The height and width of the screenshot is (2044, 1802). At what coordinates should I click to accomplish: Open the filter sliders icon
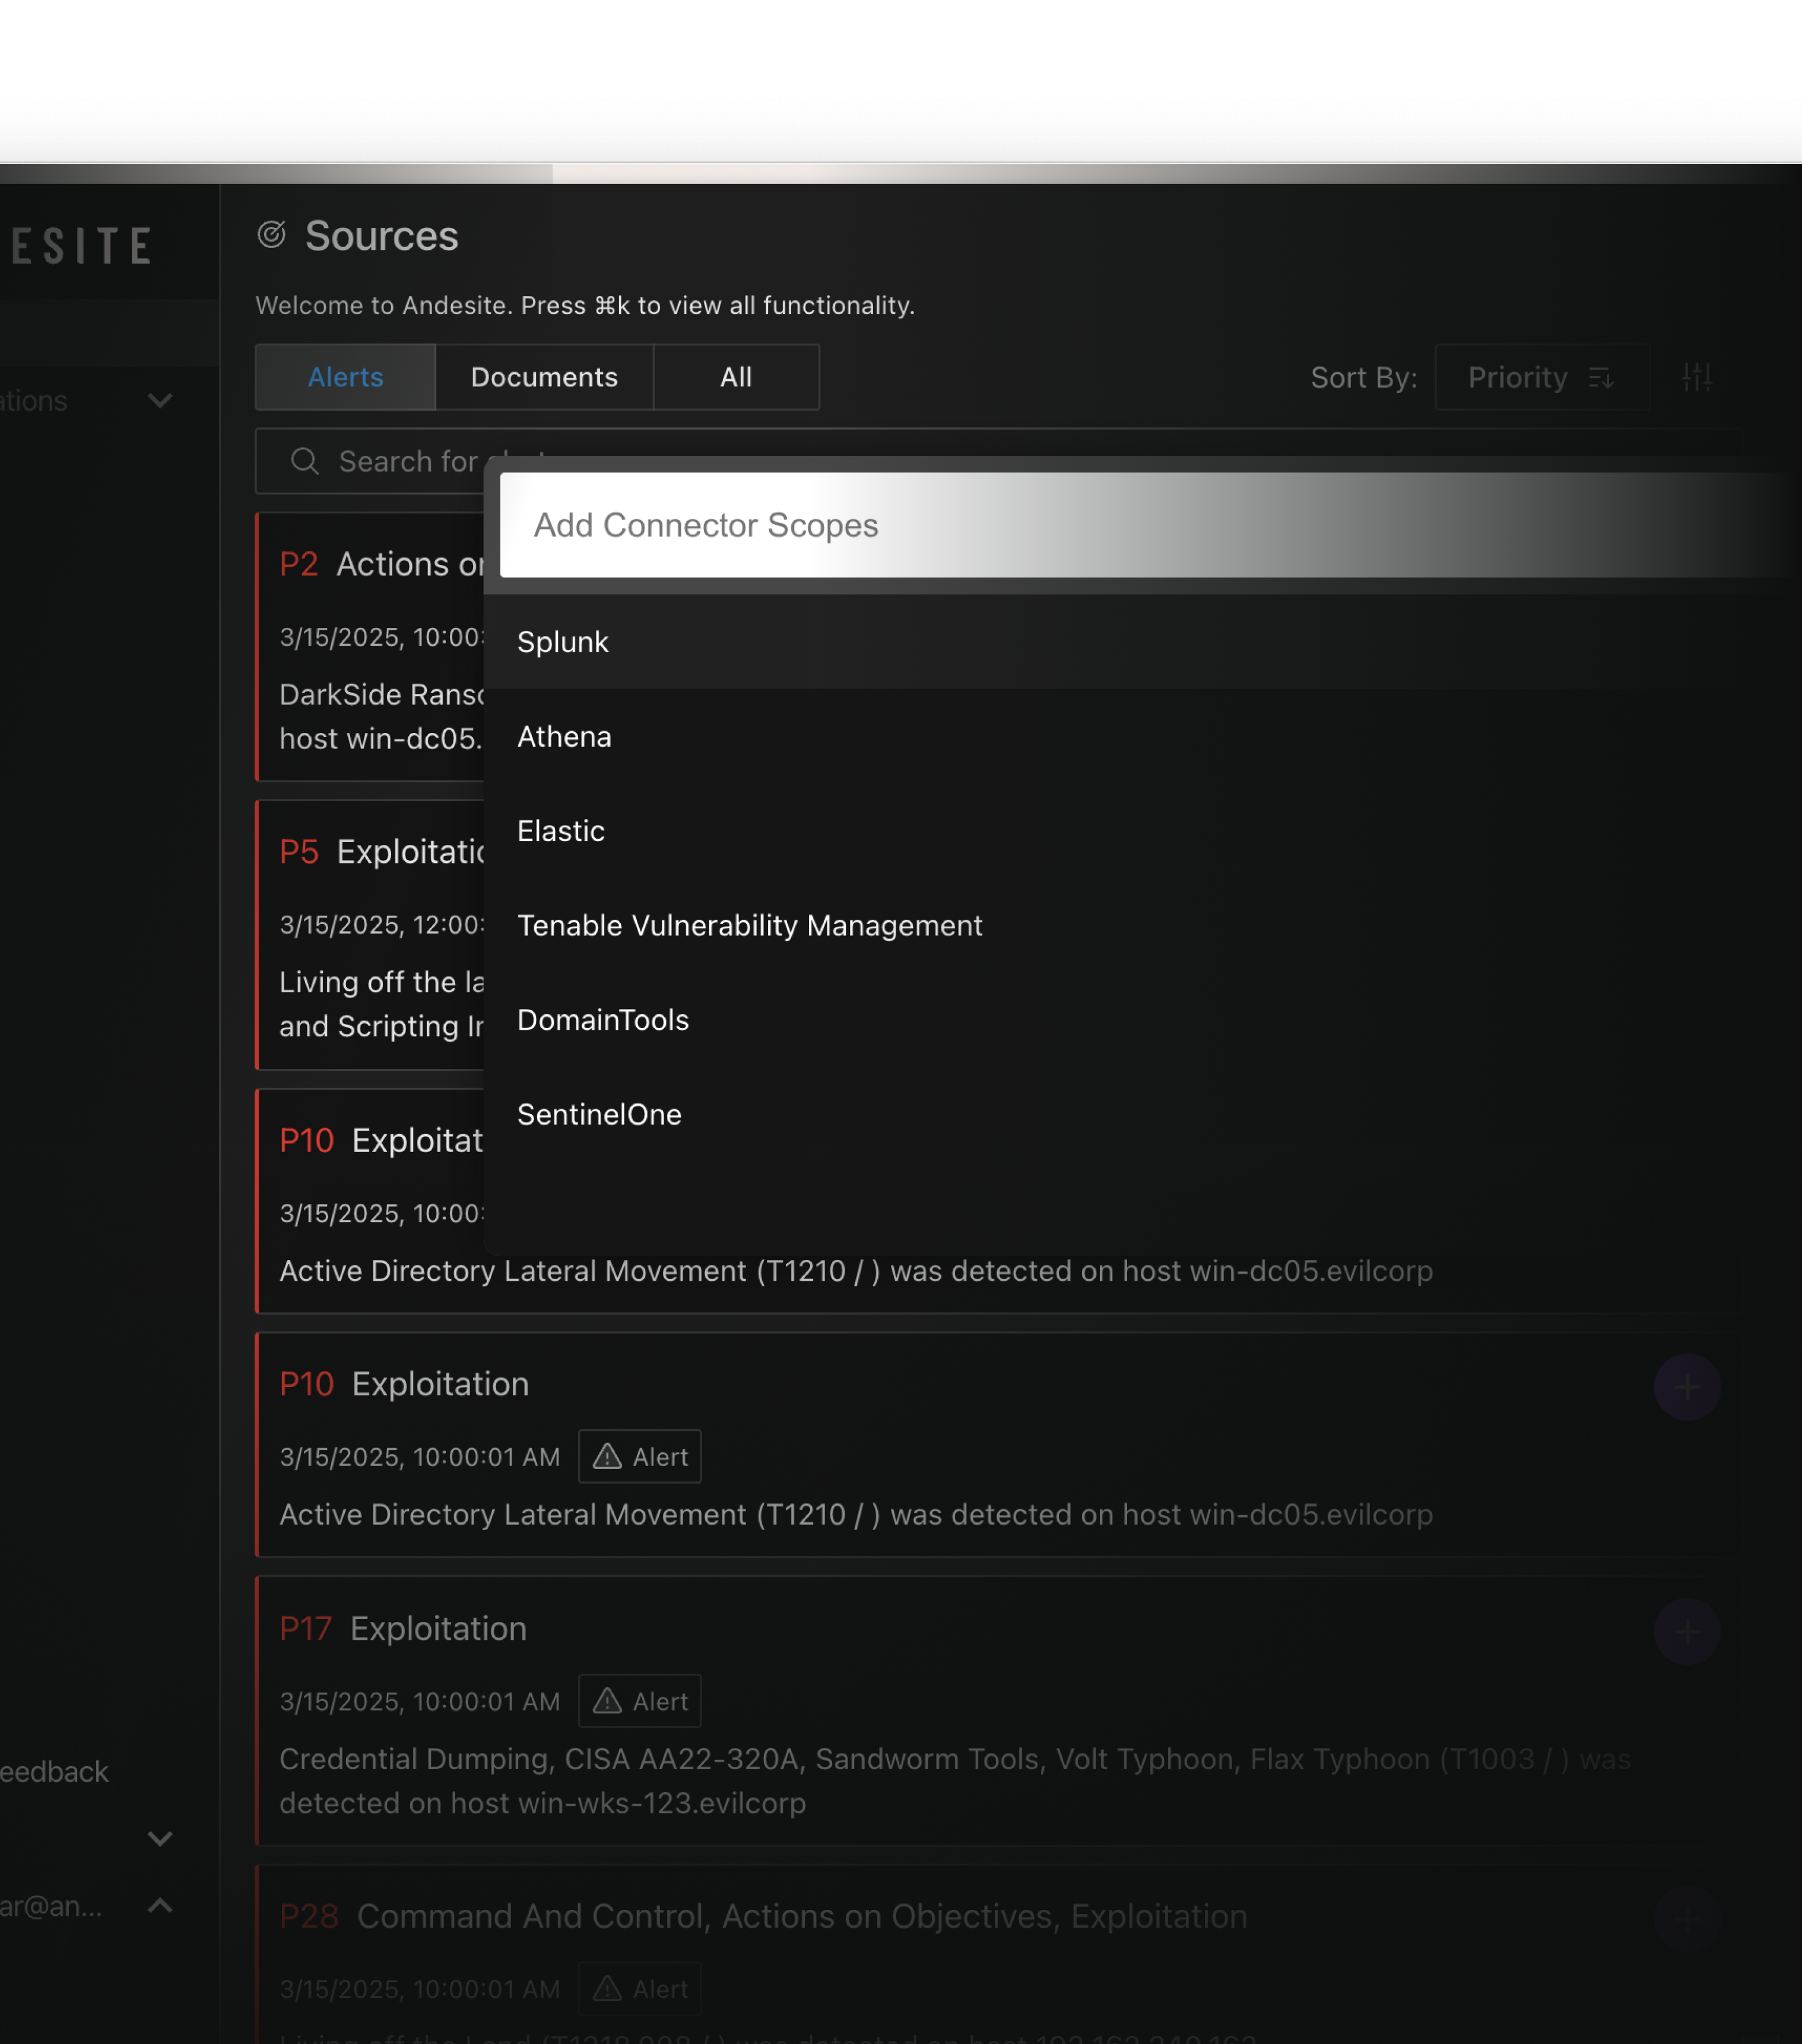click(x=1696, y=377)
